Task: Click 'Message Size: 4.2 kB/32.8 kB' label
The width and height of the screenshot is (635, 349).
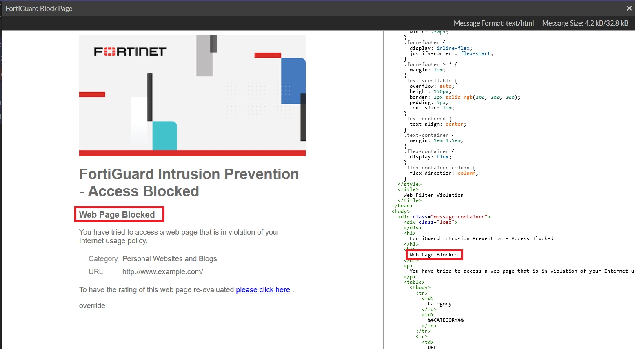Action: pos(585,23)
